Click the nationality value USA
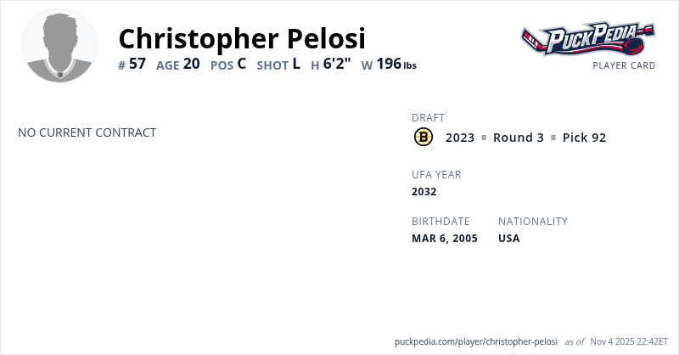The image size is (679, 355). click(x=508, y=238)
